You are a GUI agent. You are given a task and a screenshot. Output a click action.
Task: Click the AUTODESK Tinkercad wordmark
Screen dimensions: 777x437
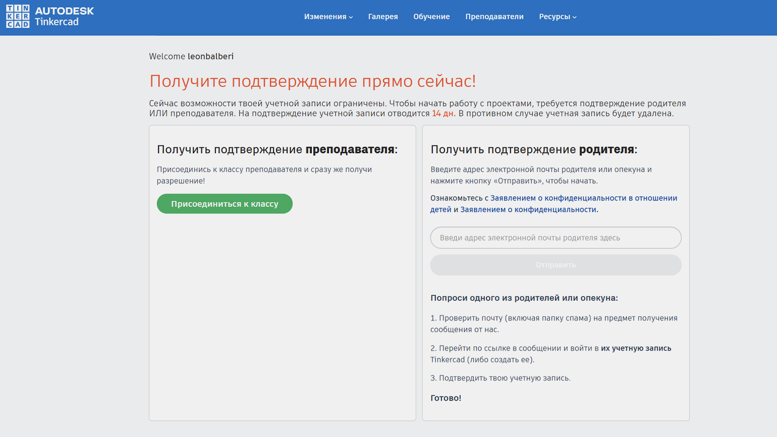(64, 17)
